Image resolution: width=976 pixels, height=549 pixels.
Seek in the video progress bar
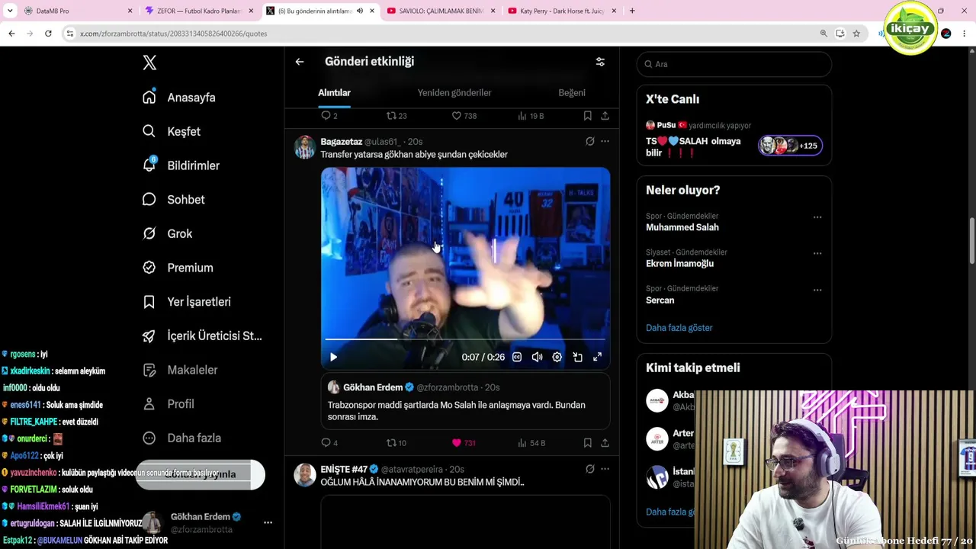click(x=465, y=339)
